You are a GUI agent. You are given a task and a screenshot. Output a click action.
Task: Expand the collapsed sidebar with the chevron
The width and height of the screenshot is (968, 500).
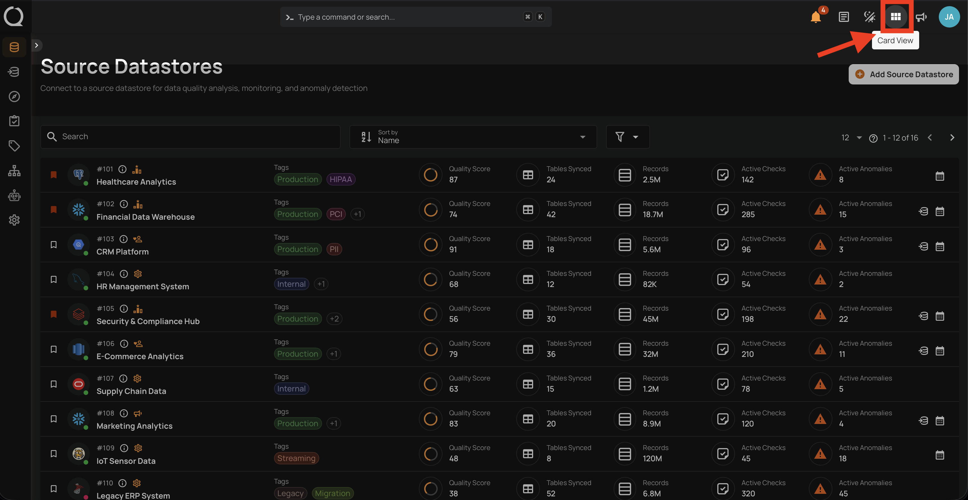(36, 45)
